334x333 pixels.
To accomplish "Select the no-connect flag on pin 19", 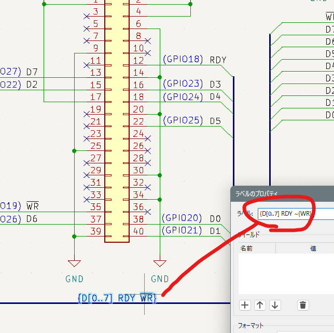I will (x=87, y=114).
